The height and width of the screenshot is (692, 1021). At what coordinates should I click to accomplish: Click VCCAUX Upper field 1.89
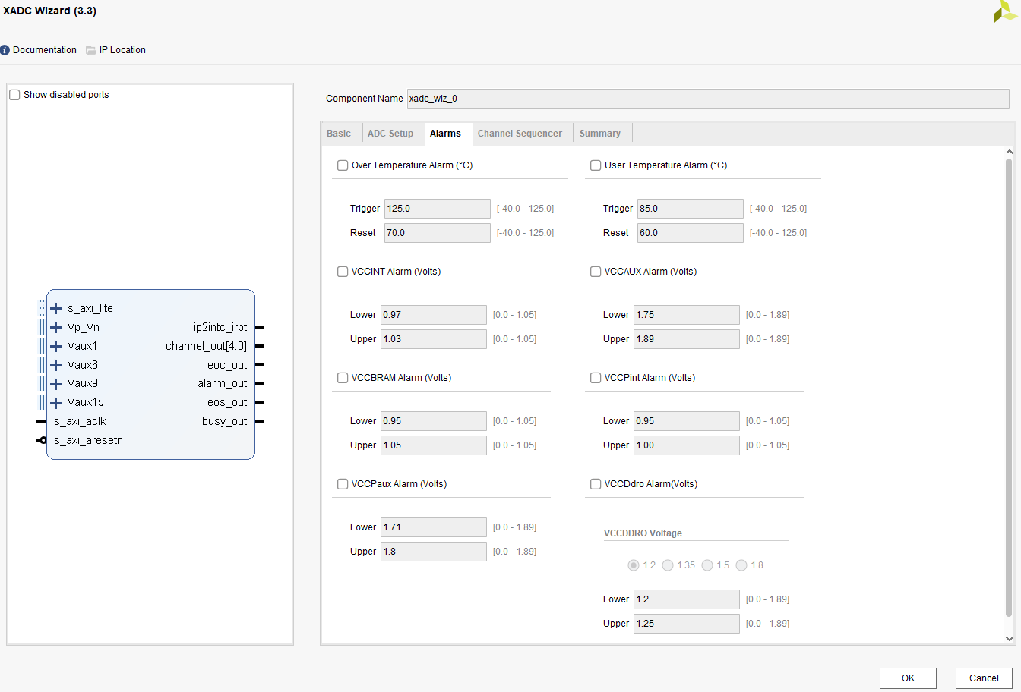[687, 339]
